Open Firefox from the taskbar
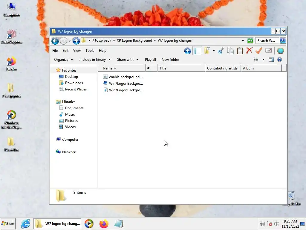Image resolution: width=306 pixels, height=230 pixels. tap(104, 224)
